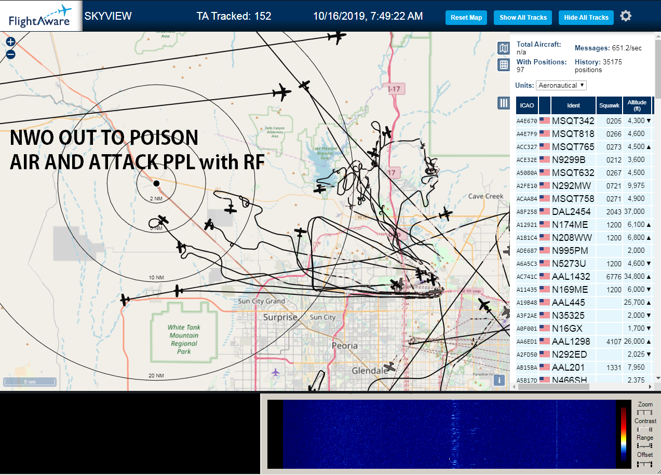Click the center receiver location dot

coord(156,183)
